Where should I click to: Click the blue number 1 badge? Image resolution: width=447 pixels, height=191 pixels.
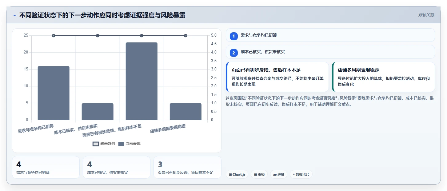coord(233,36)
